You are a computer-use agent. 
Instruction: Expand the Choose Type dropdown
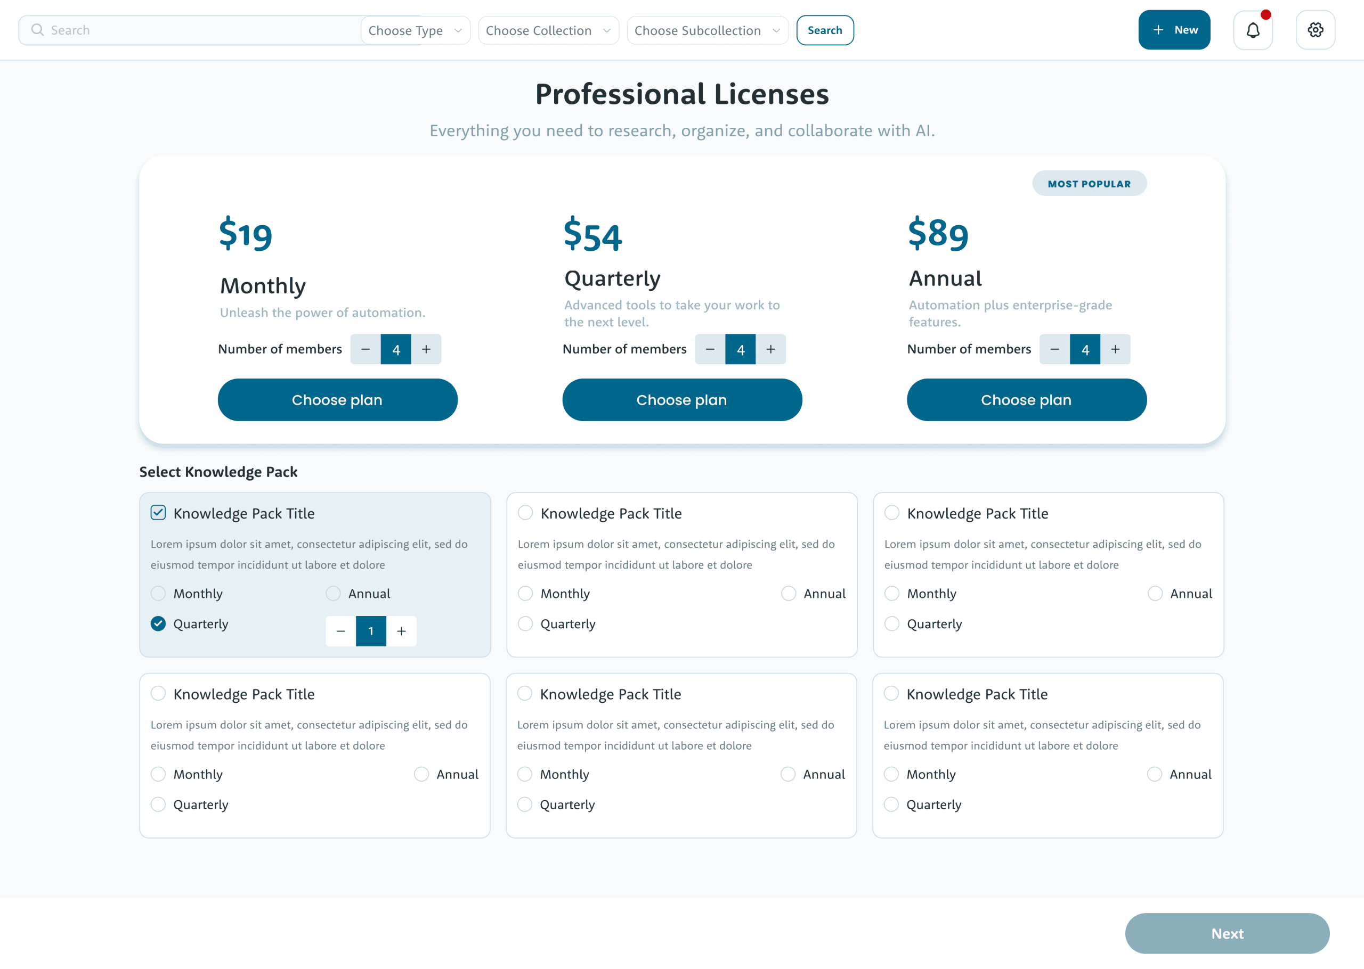[x=416, y=30]
